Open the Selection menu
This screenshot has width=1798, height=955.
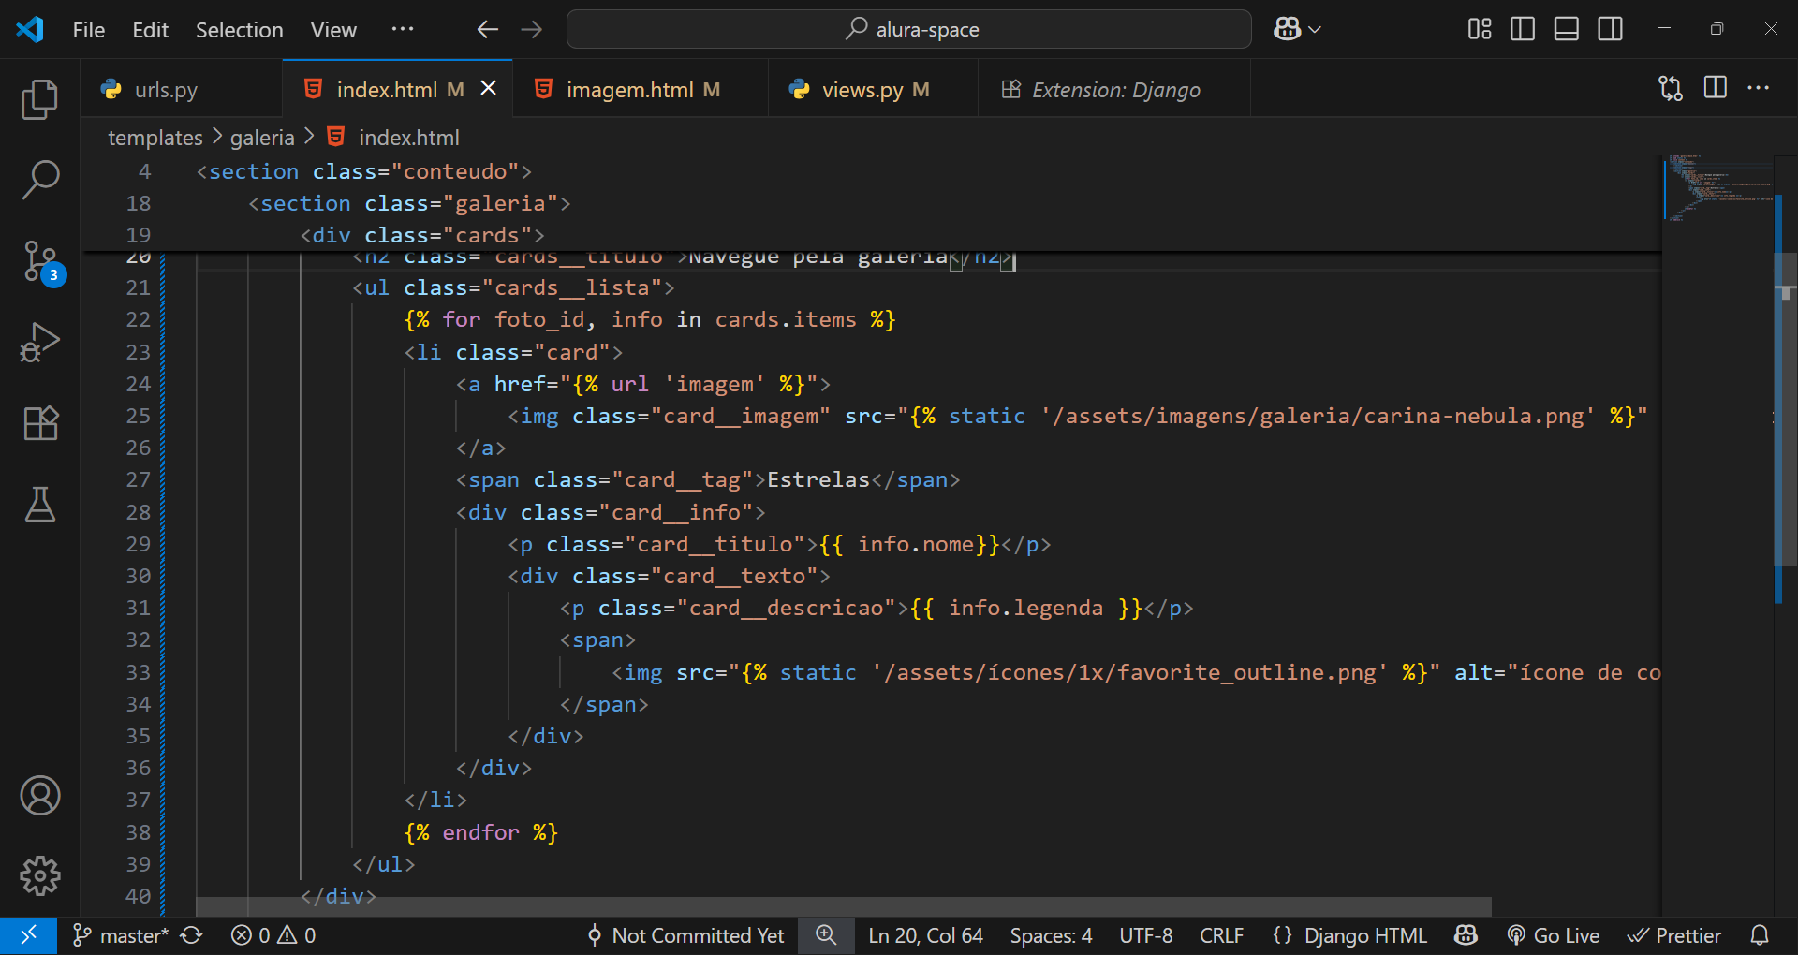click(239, 30)
